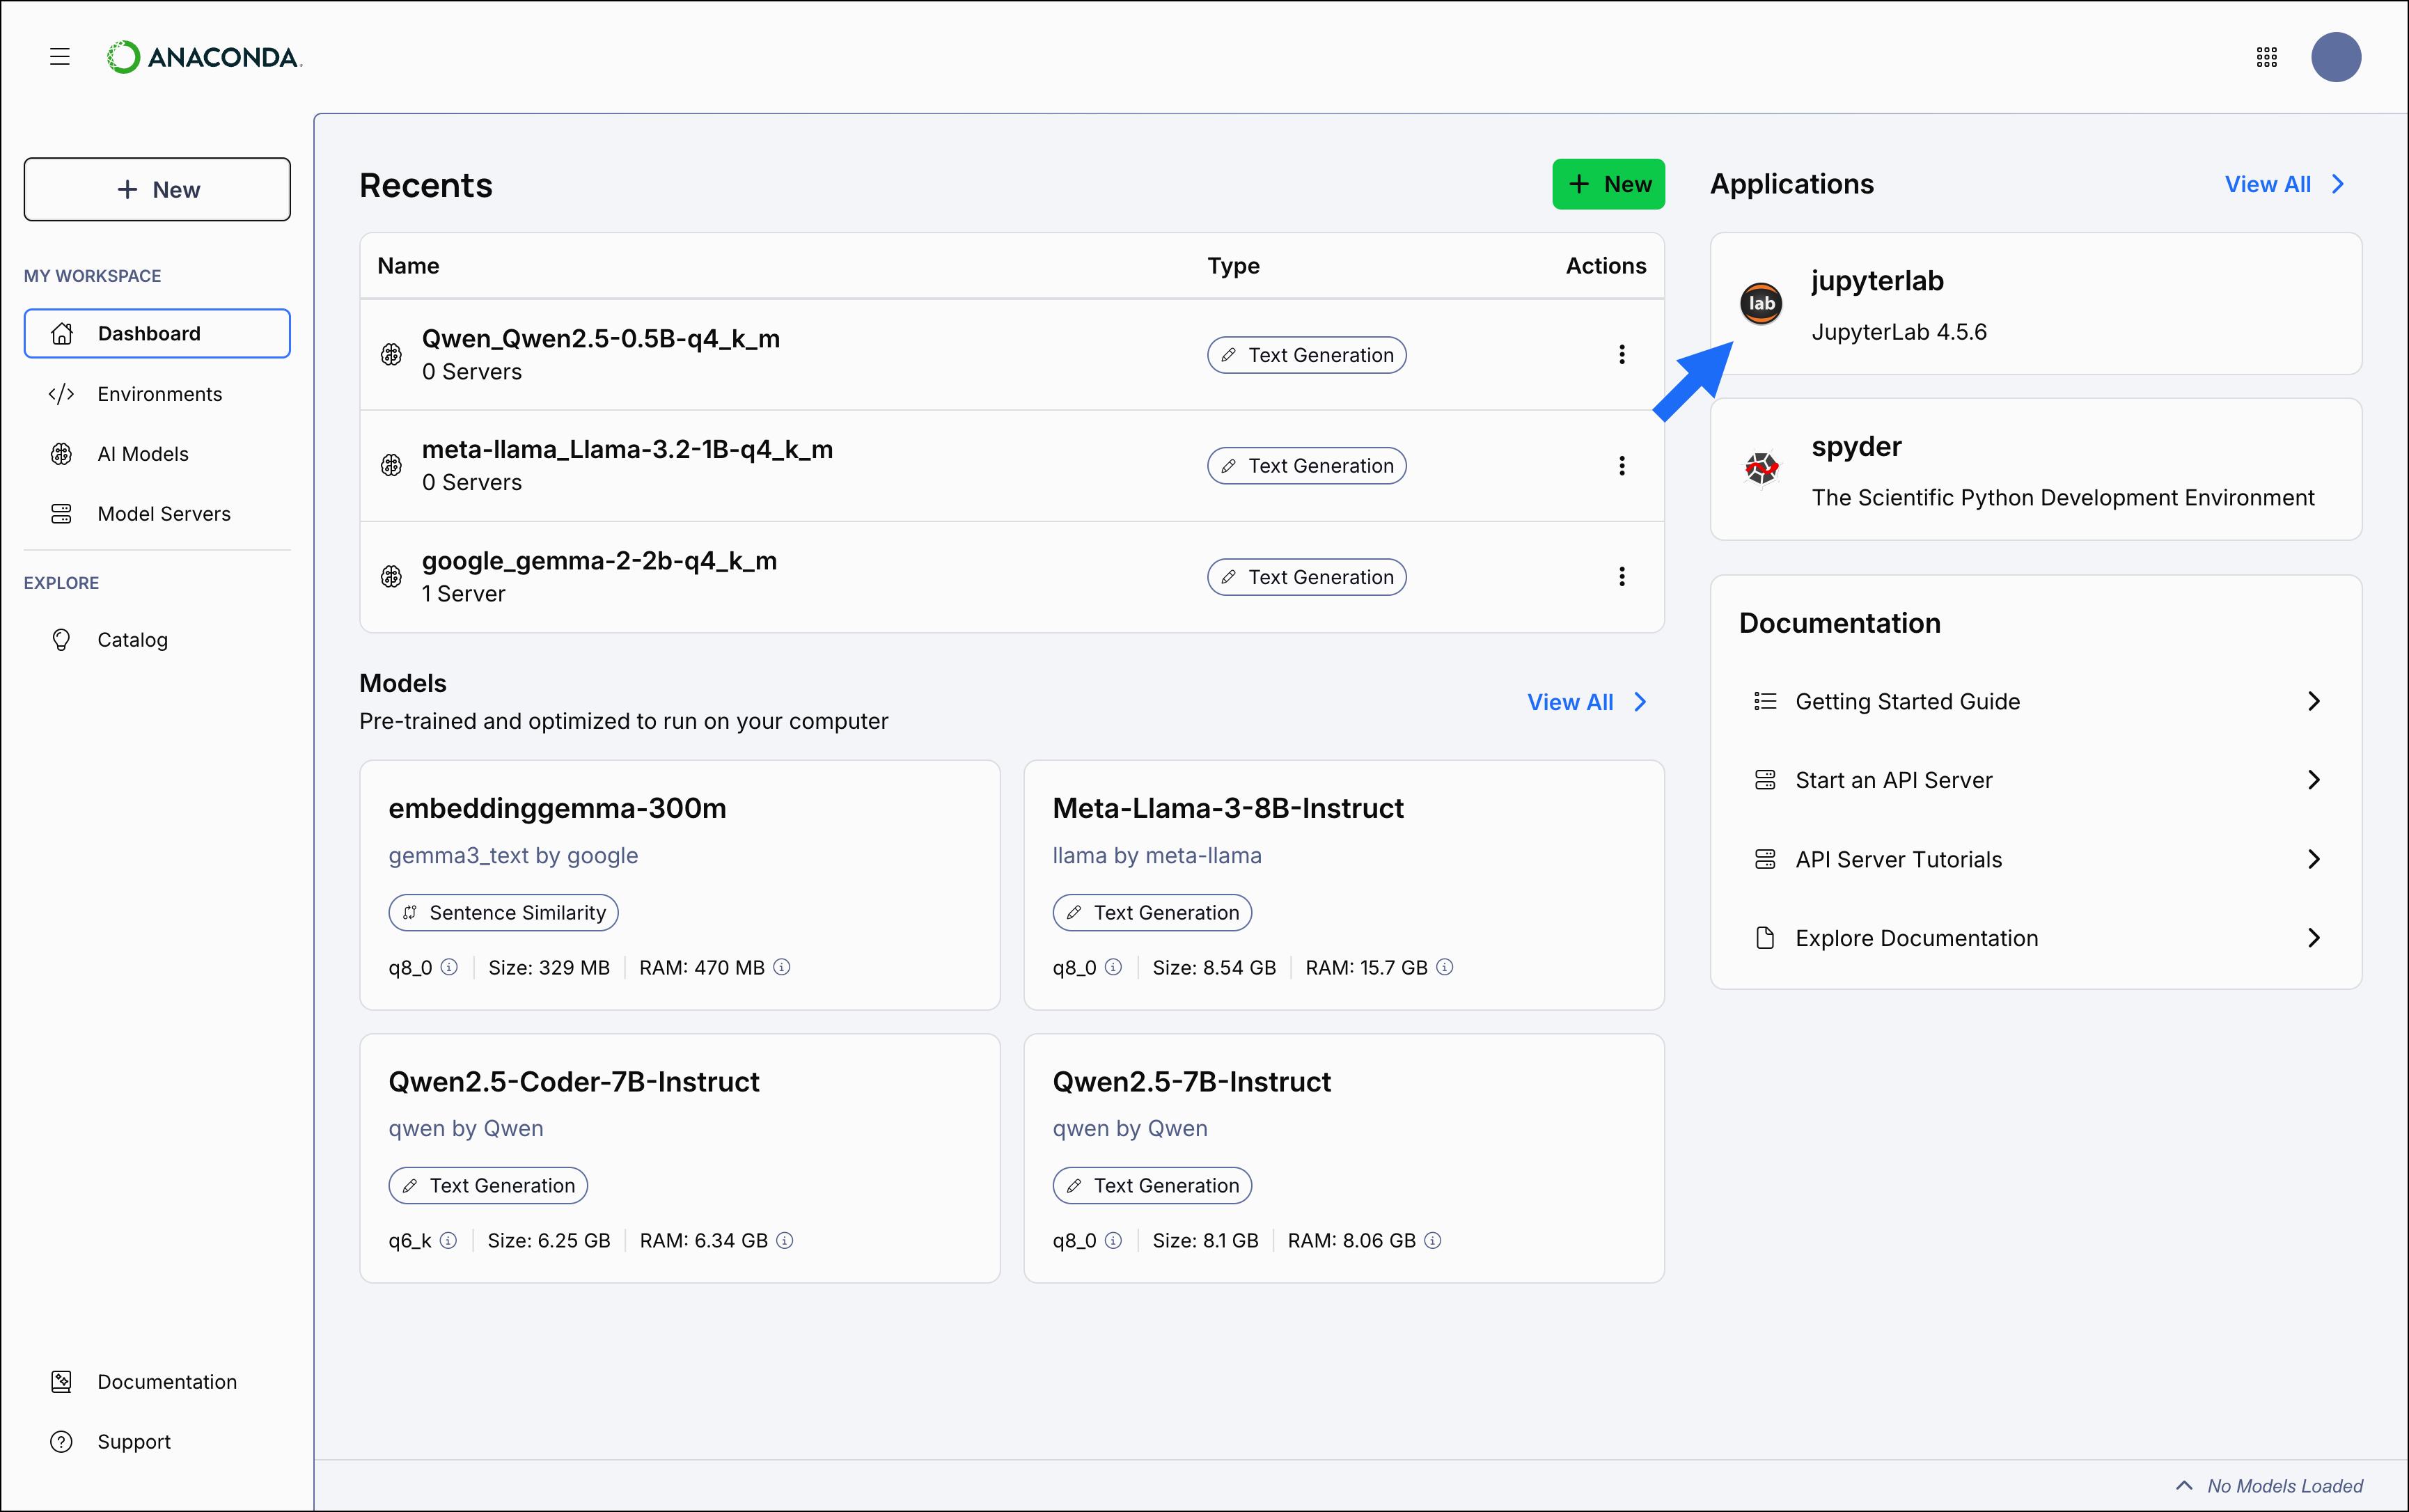Open Model Servers in the sidebar
The height and width of the screenshot is (1512, 2409).
pos(157,514)
